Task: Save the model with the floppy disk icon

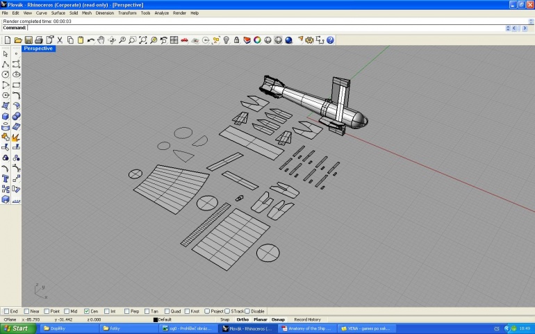Action: tap(28, 40)
